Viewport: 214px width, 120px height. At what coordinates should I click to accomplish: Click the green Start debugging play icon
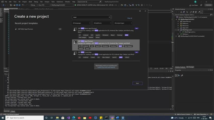pos(75,5)
